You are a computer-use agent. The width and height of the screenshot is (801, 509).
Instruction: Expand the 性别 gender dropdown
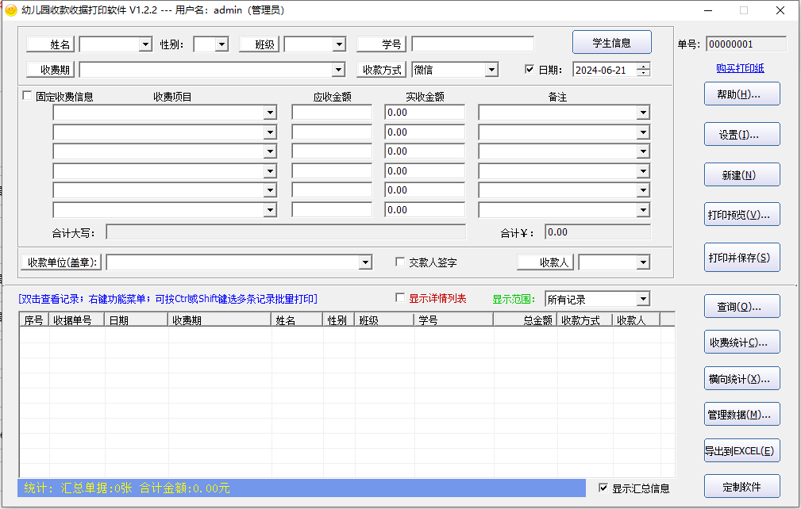tap(221, 44)
